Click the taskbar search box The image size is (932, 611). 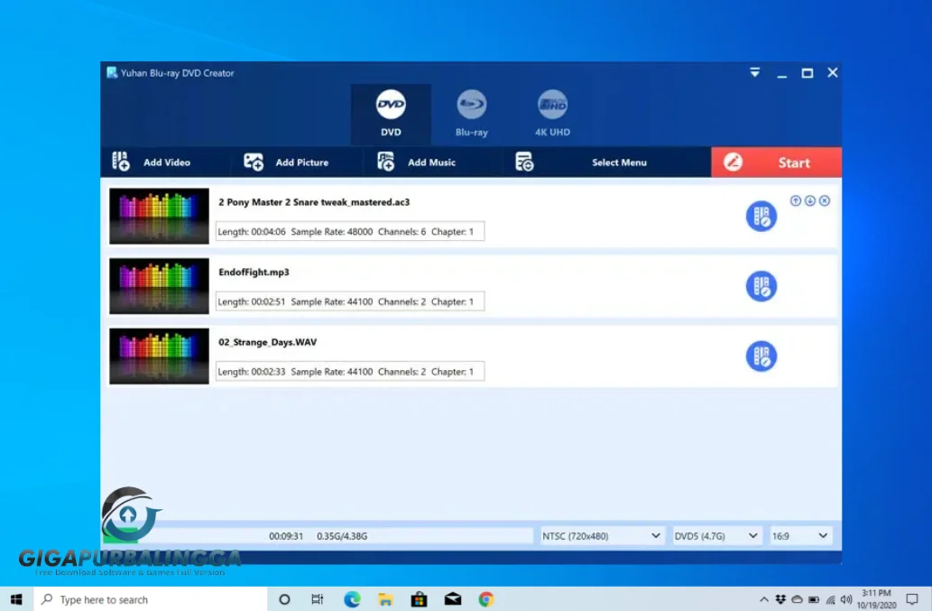point(151,599)
